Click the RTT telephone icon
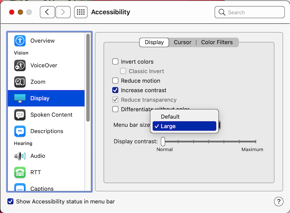 pyautogui.click(x=20, y=172)
